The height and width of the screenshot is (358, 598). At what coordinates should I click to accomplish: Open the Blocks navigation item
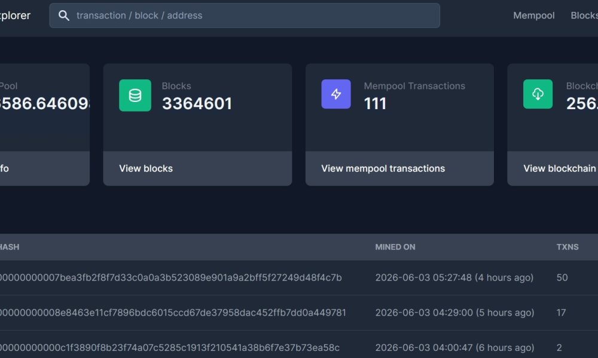(584, 16)
